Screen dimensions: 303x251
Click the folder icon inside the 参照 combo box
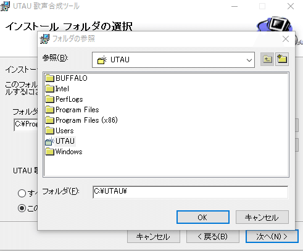(102, 60)
